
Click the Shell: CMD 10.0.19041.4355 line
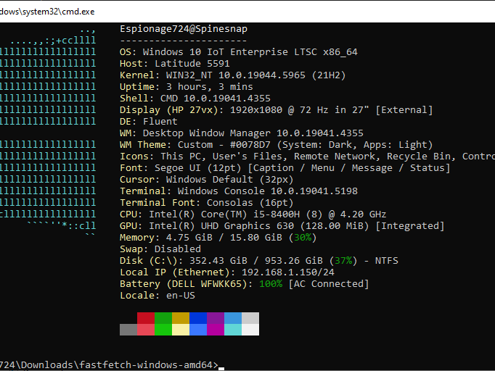coord(195,99)
